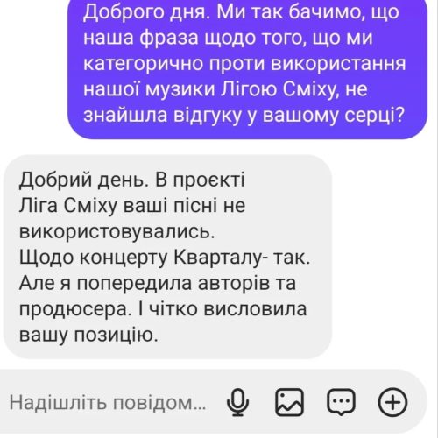The width and height of the screenshot is (438, 438).
Task: Tap the microphone icon to record voice
Action: pyautogui.click(x=238, y=402)
